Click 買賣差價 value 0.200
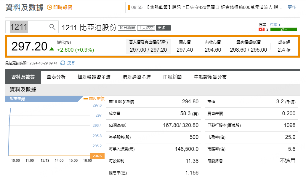 289,113
